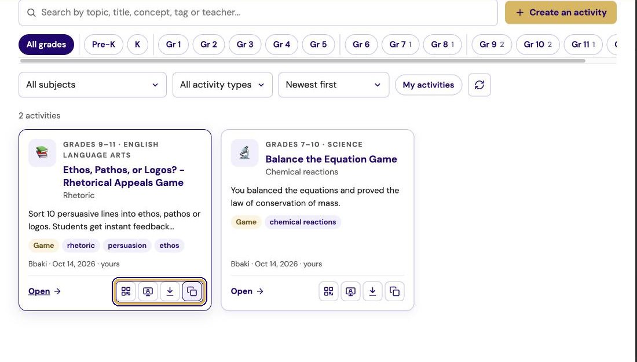Click the Ethos, Pathos, or Logos card title

(x=124, y=176)
